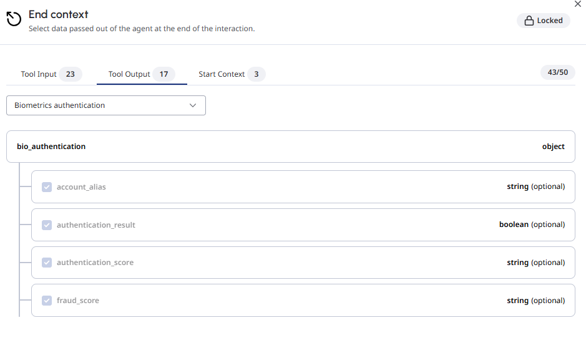Click the lock icon in Locked badge
The width and height of the screenshot is (586, 343).
point(529,21)
